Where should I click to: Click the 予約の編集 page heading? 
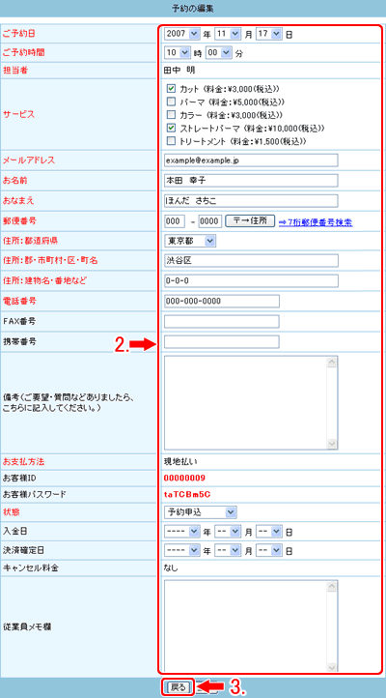point(192,8)
